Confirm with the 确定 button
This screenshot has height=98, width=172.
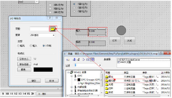click(34, 81)
